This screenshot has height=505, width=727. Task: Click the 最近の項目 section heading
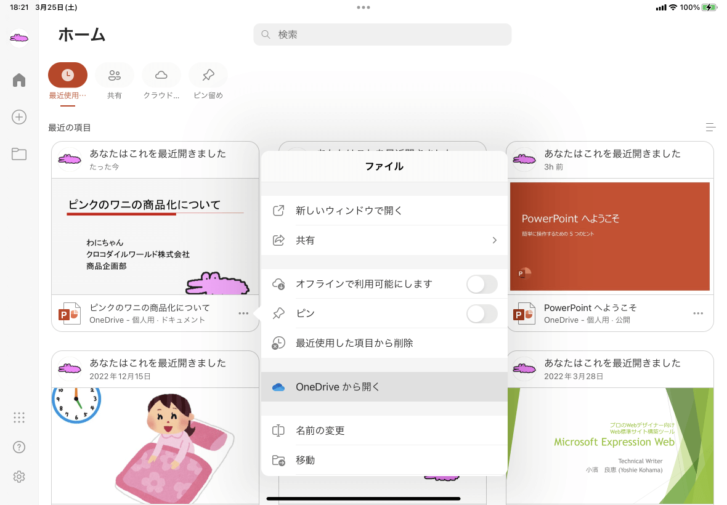tap(70, 127)
